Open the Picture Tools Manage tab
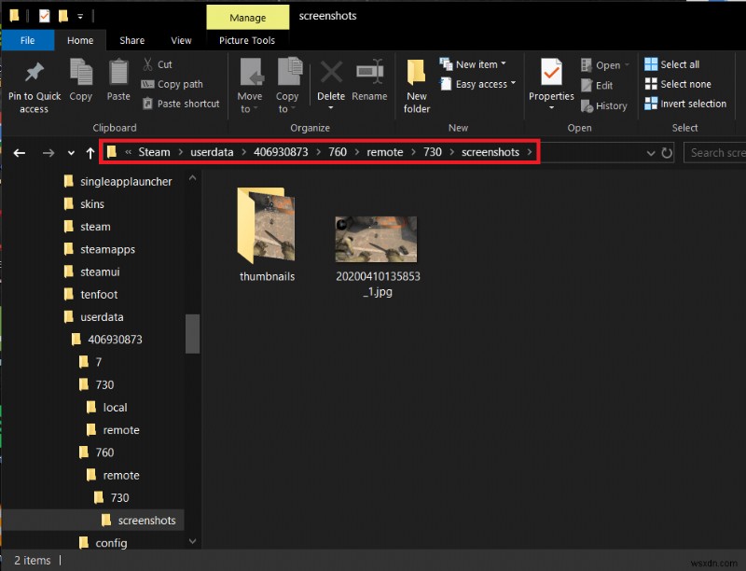Viewport: 746px width, 571px height. click(247, 17)
